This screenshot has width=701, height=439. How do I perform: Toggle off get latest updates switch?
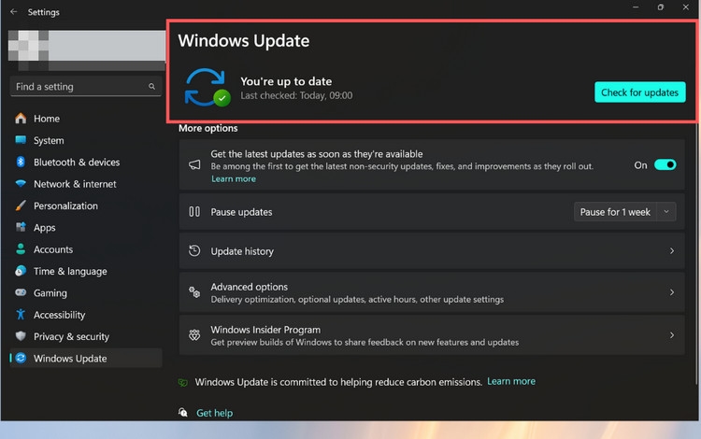tap(665, 164)
